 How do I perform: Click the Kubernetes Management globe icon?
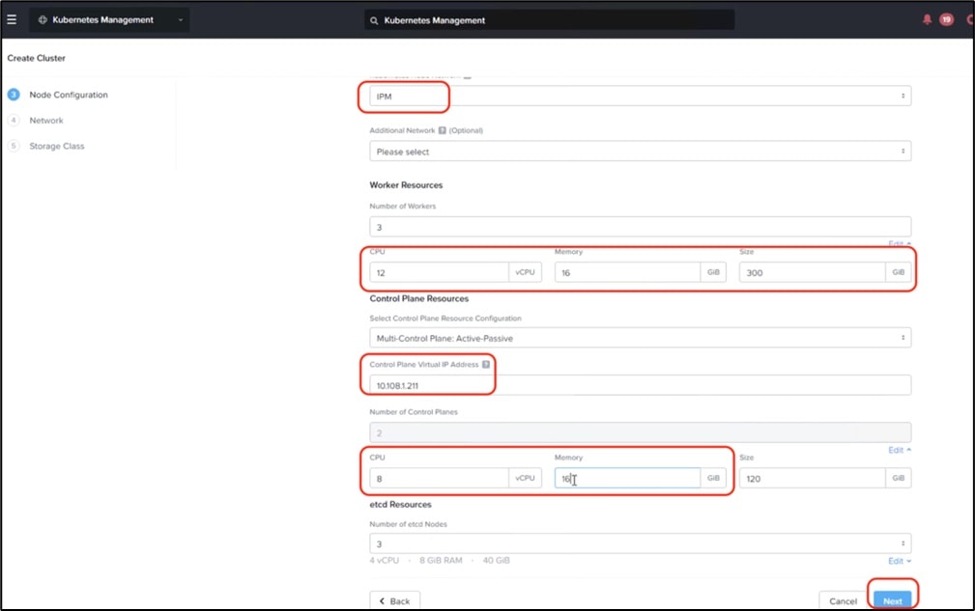(x=43, y=20)
